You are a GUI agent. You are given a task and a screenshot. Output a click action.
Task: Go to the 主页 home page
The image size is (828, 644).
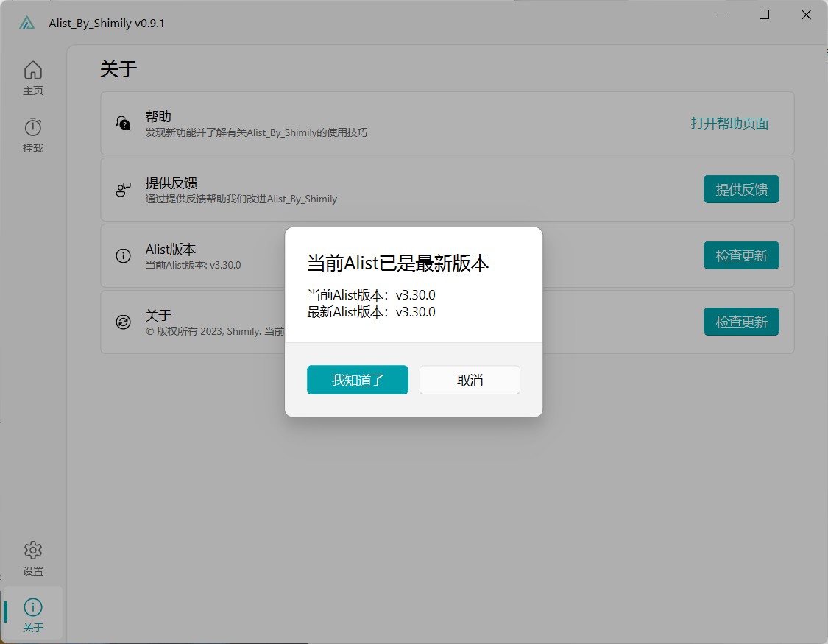pyautogui.click(x=33, y=78)
